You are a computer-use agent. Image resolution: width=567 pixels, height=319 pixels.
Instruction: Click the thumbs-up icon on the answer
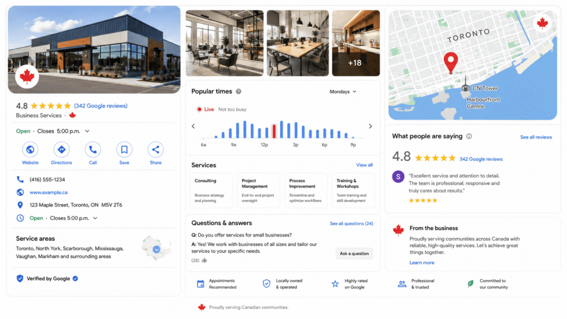(x=204, y=260)
